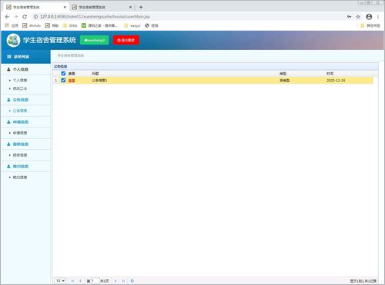Screen dimensions: 385x285
Task: Click the browser forward arrow
Action: point(16,17)
